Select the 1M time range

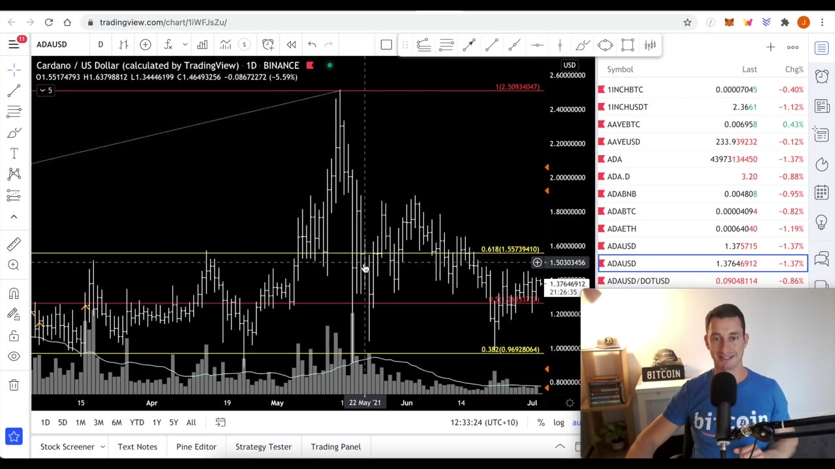point(80,423)
